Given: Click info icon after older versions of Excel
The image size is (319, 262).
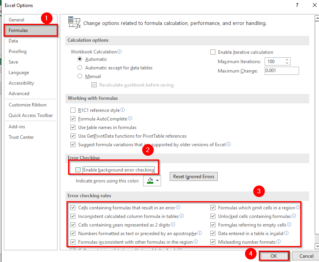Looking at the screenshot, I should click(x=228, y=144).
